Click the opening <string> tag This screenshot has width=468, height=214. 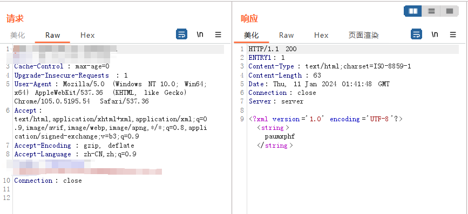click(x=273, y=128)
